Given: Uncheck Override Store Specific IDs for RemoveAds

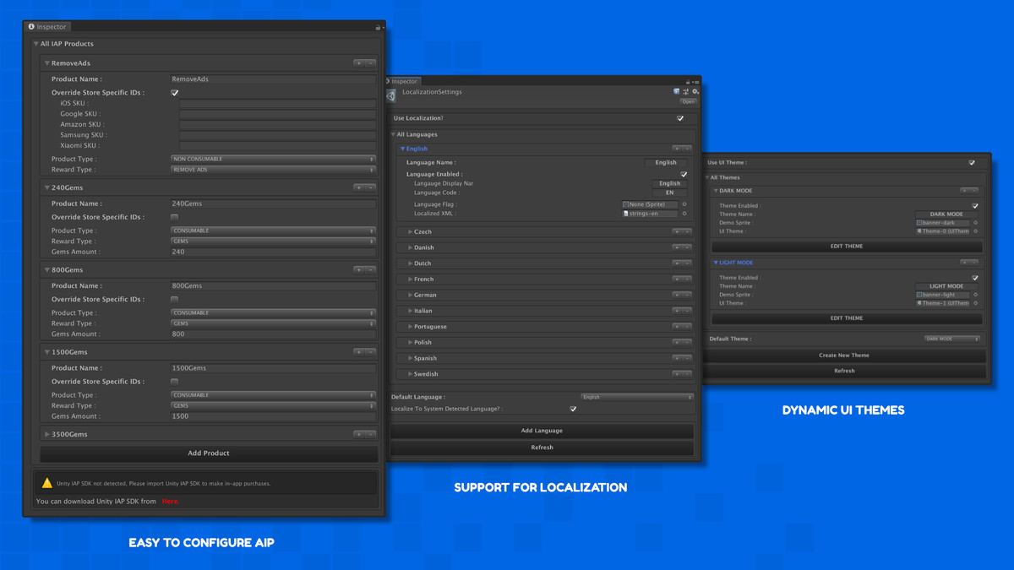Looking at the screenshot, I should 175,93.
